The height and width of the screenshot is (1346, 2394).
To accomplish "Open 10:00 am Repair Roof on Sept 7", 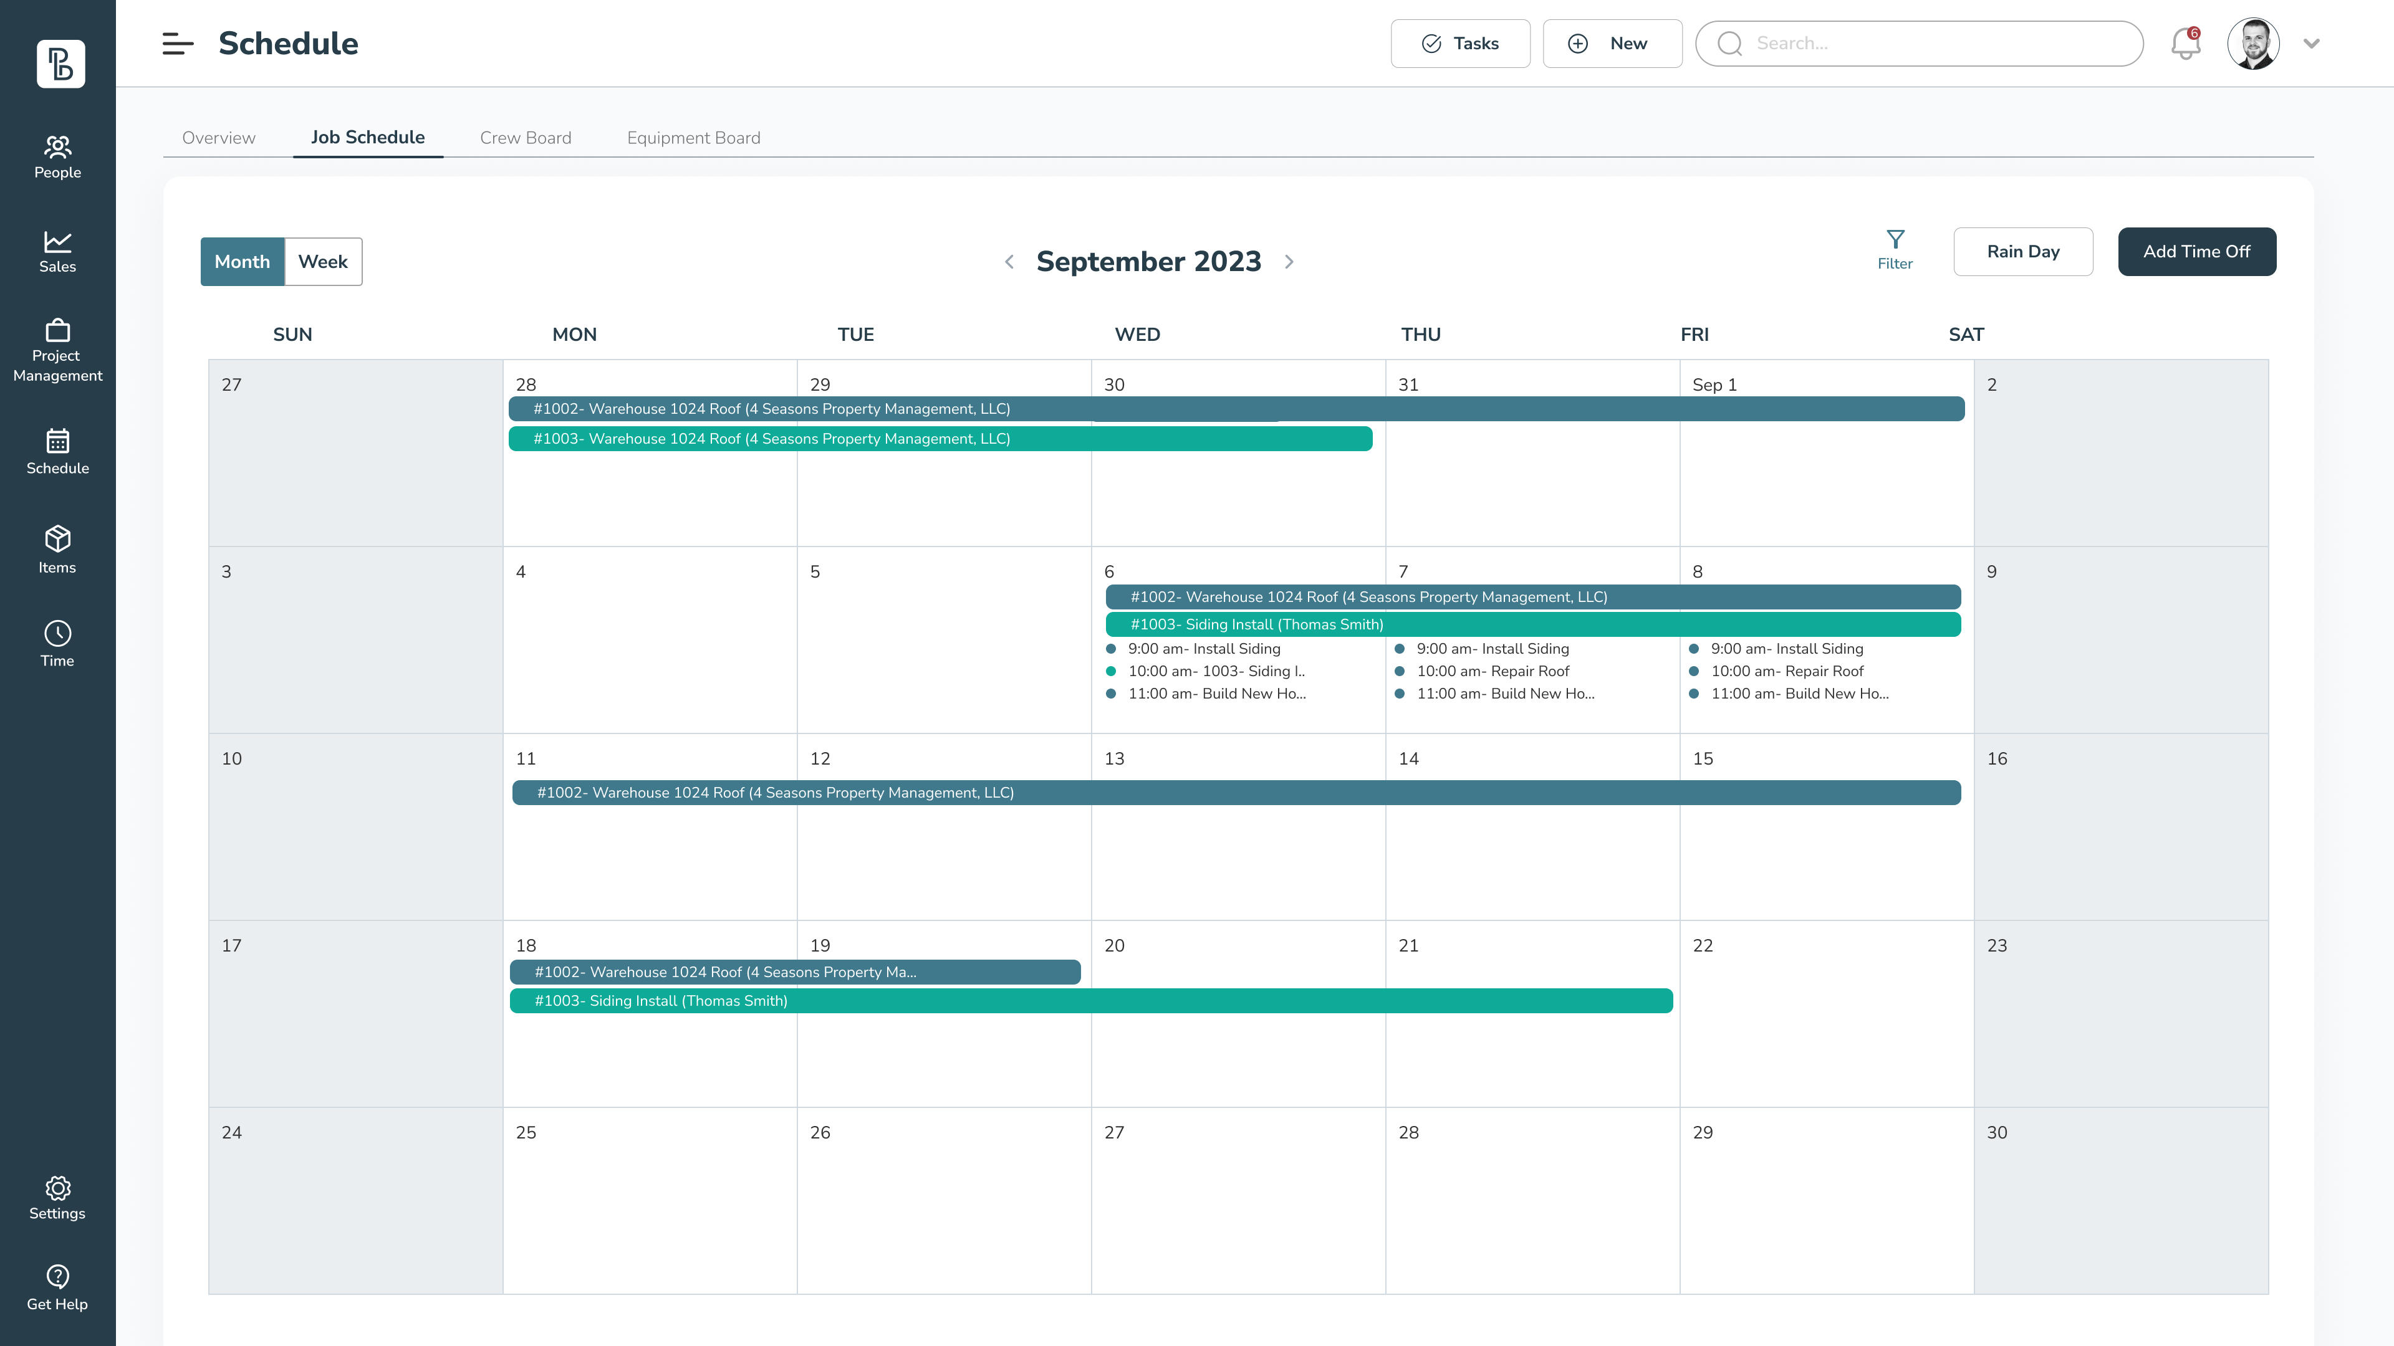I will coord(1483,672).
